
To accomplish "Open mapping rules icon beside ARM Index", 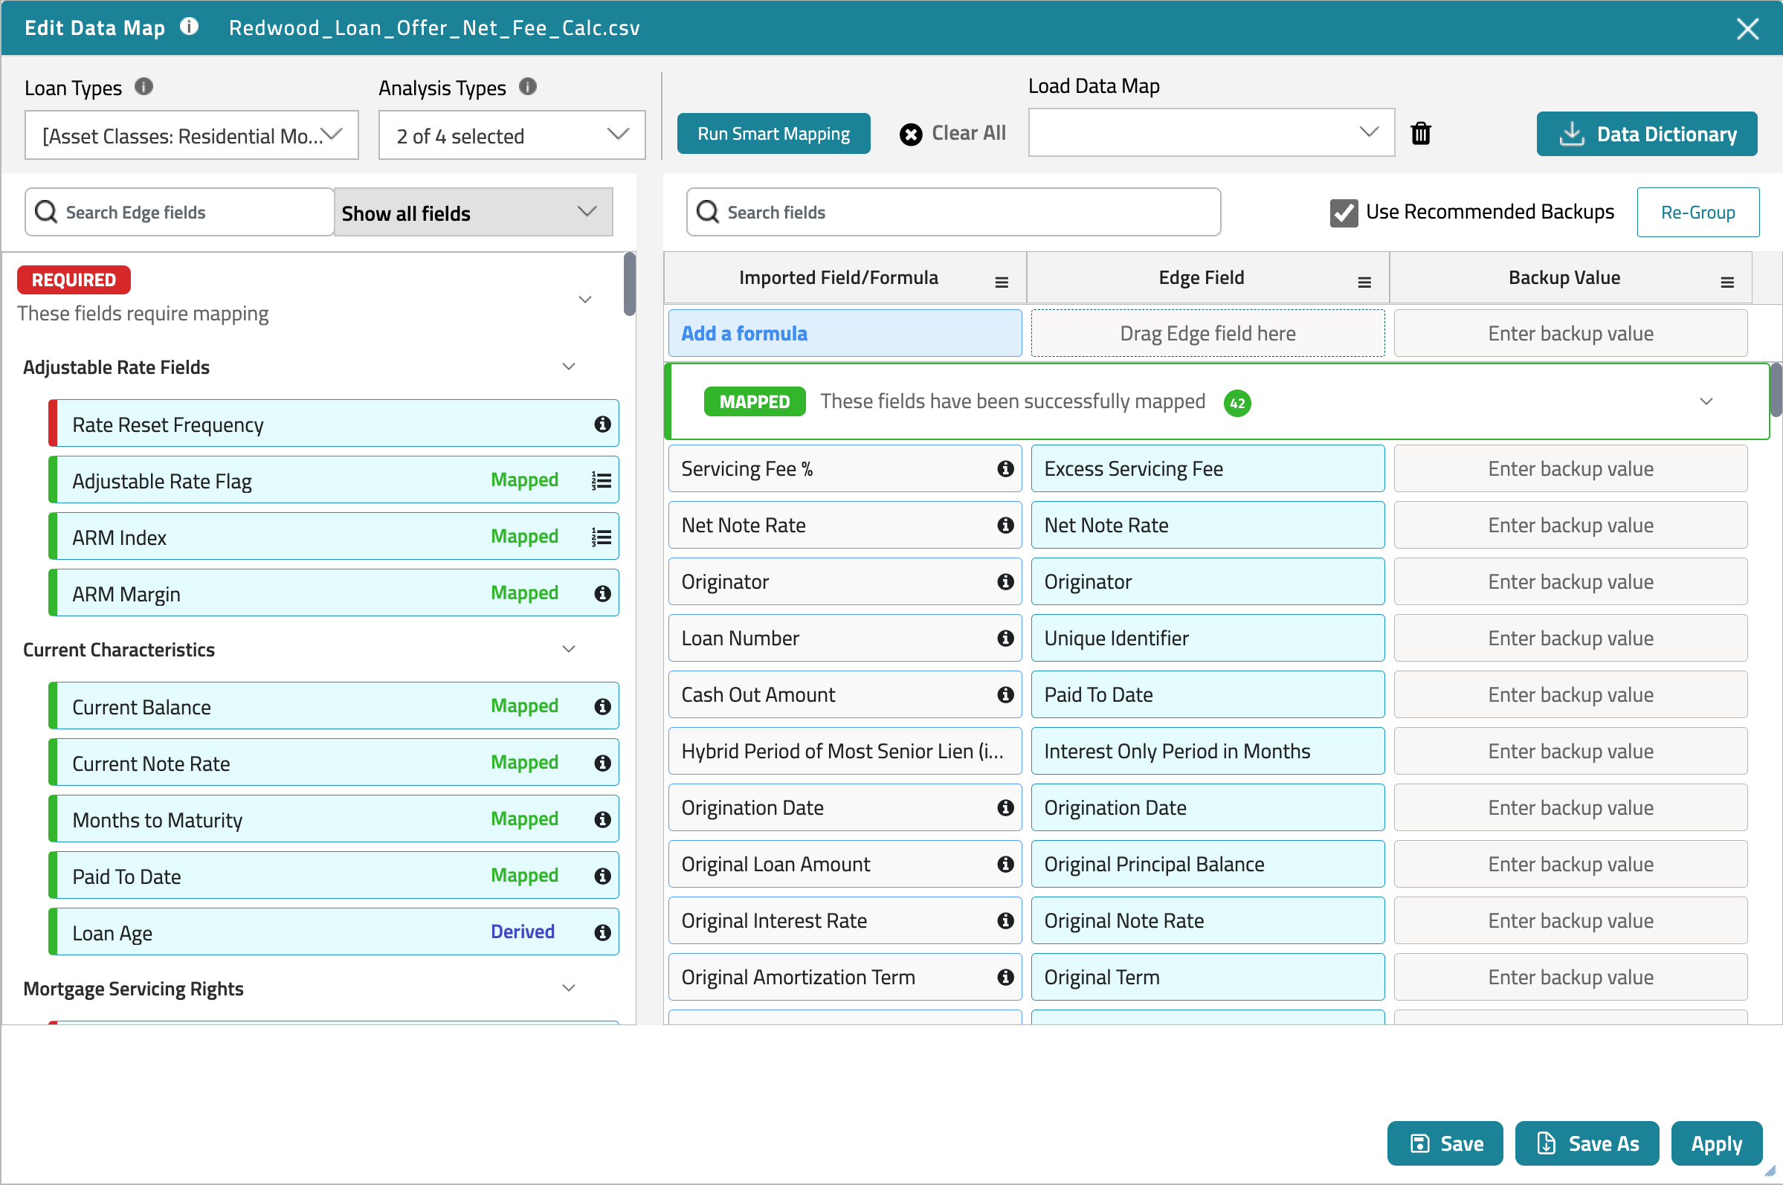I will click(x=602, y=537).
